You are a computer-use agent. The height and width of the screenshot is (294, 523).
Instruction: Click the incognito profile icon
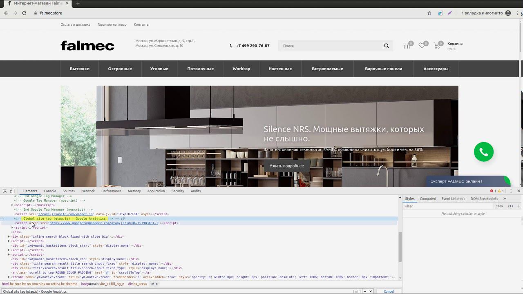click(508, 13)
